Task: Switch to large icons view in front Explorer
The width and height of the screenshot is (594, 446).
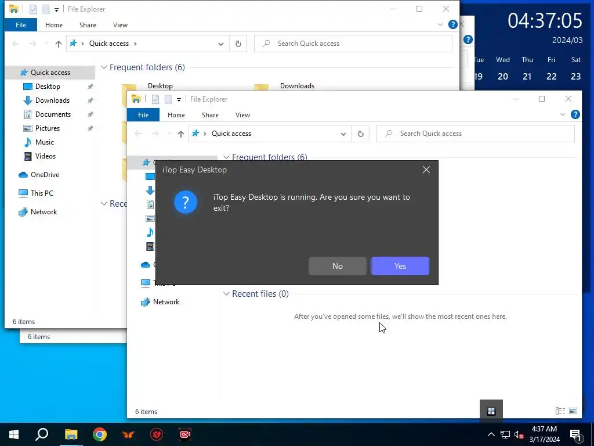Action: point(573,411)
